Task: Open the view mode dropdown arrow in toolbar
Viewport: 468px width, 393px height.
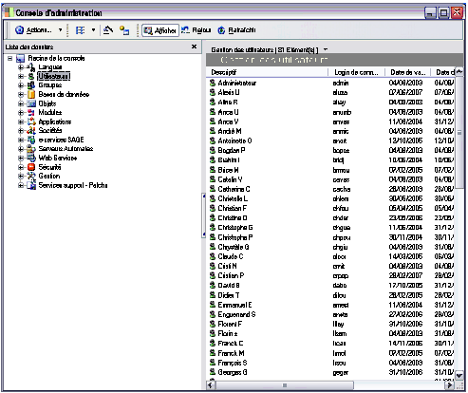Action: (x=93, y=30)
